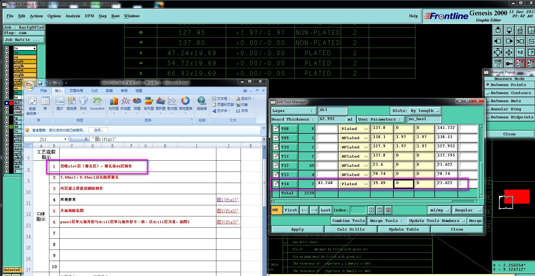This screenshot has width=535, height=276.
Task: Open Excel name box J11 dropdown arrow
Action: tap(65, 139)
